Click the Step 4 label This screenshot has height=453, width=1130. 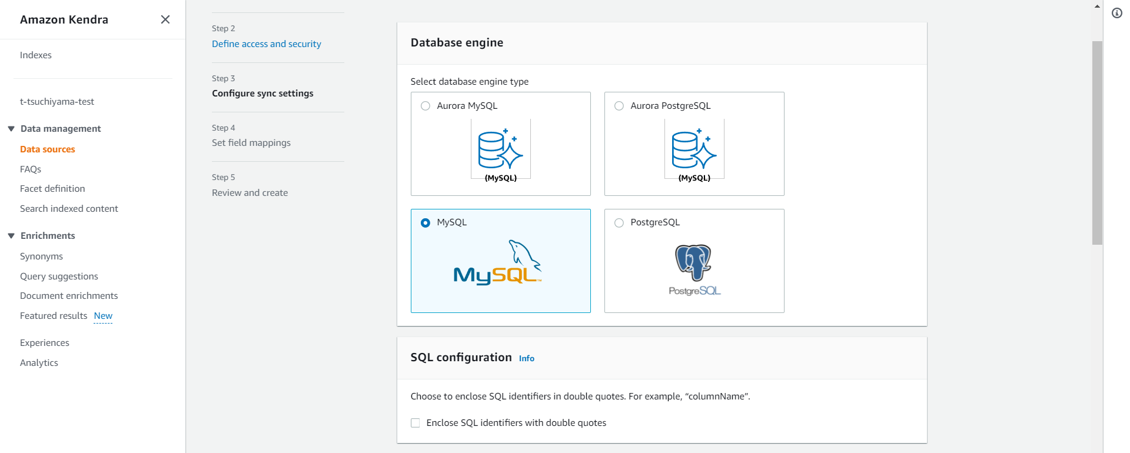point(224,128)
